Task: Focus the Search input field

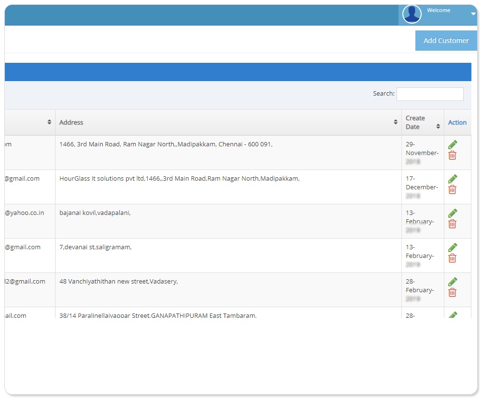Action: coord(430,94)
